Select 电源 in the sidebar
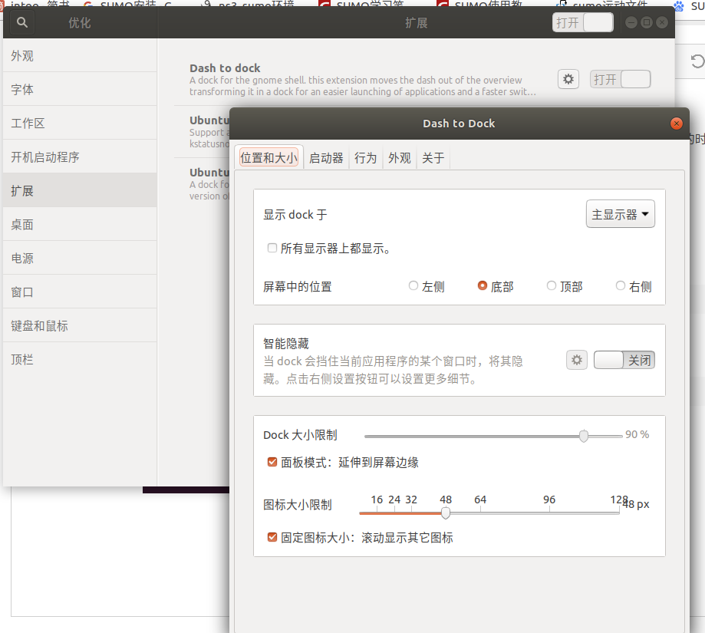 (21, 258)
